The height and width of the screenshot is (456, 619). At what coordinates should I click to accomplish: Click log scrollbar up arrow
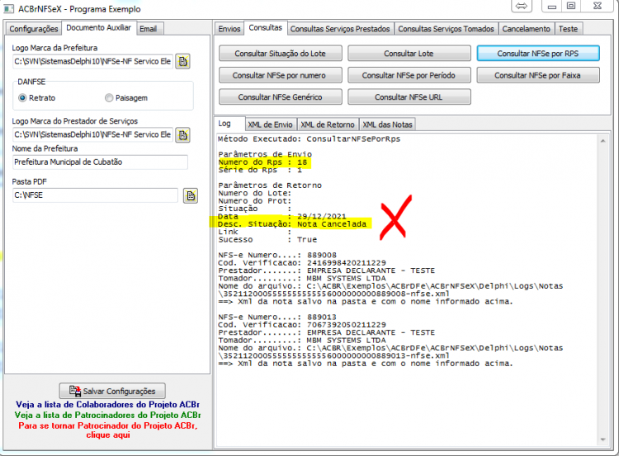tap(602, 141)
